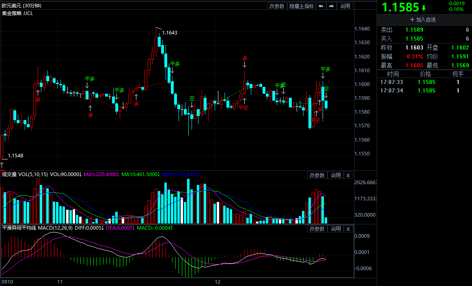The image size is (472, 286).
Task: Click the right arrow to scroll the chart forward
Action: click(332, 6)
